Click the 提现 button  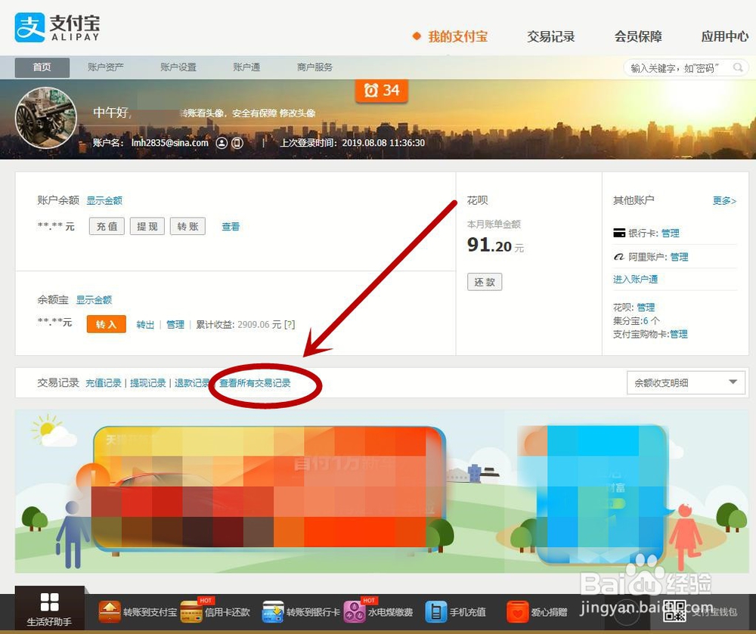(147, 227)
